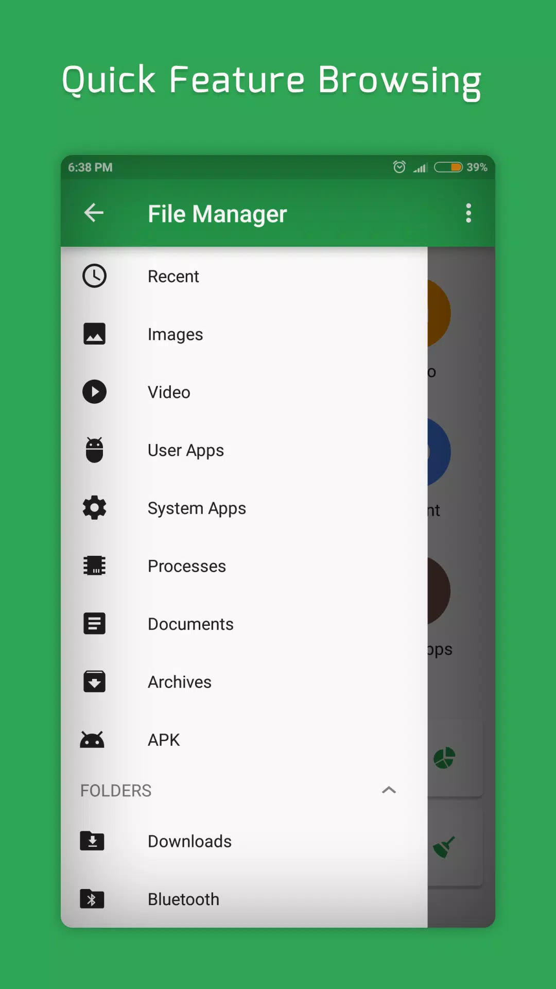Open the three-dot overflow menu

click(468, 213)
